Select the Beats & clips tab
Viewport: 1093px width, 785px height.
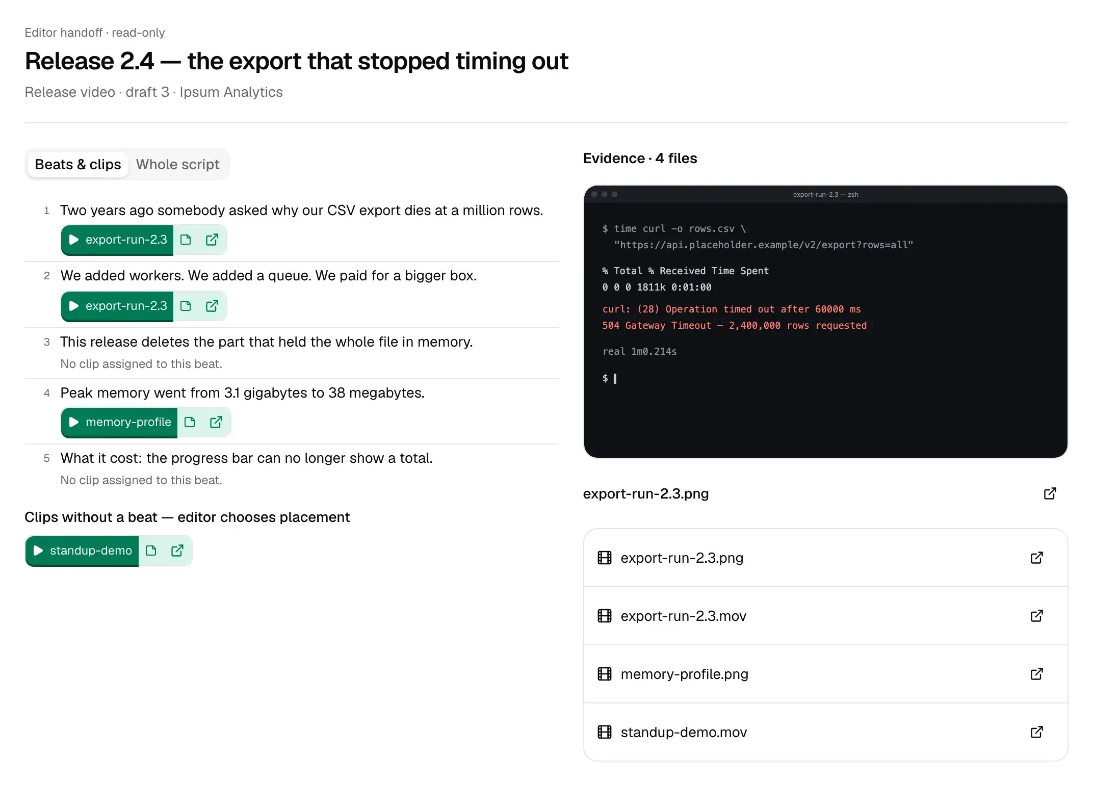tap(78, 165)
